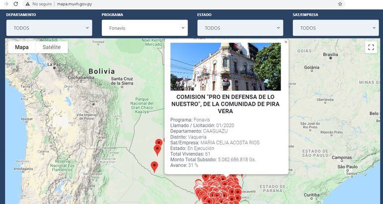Open the PROGRAMA dropdown showing Fonavis

145,28
